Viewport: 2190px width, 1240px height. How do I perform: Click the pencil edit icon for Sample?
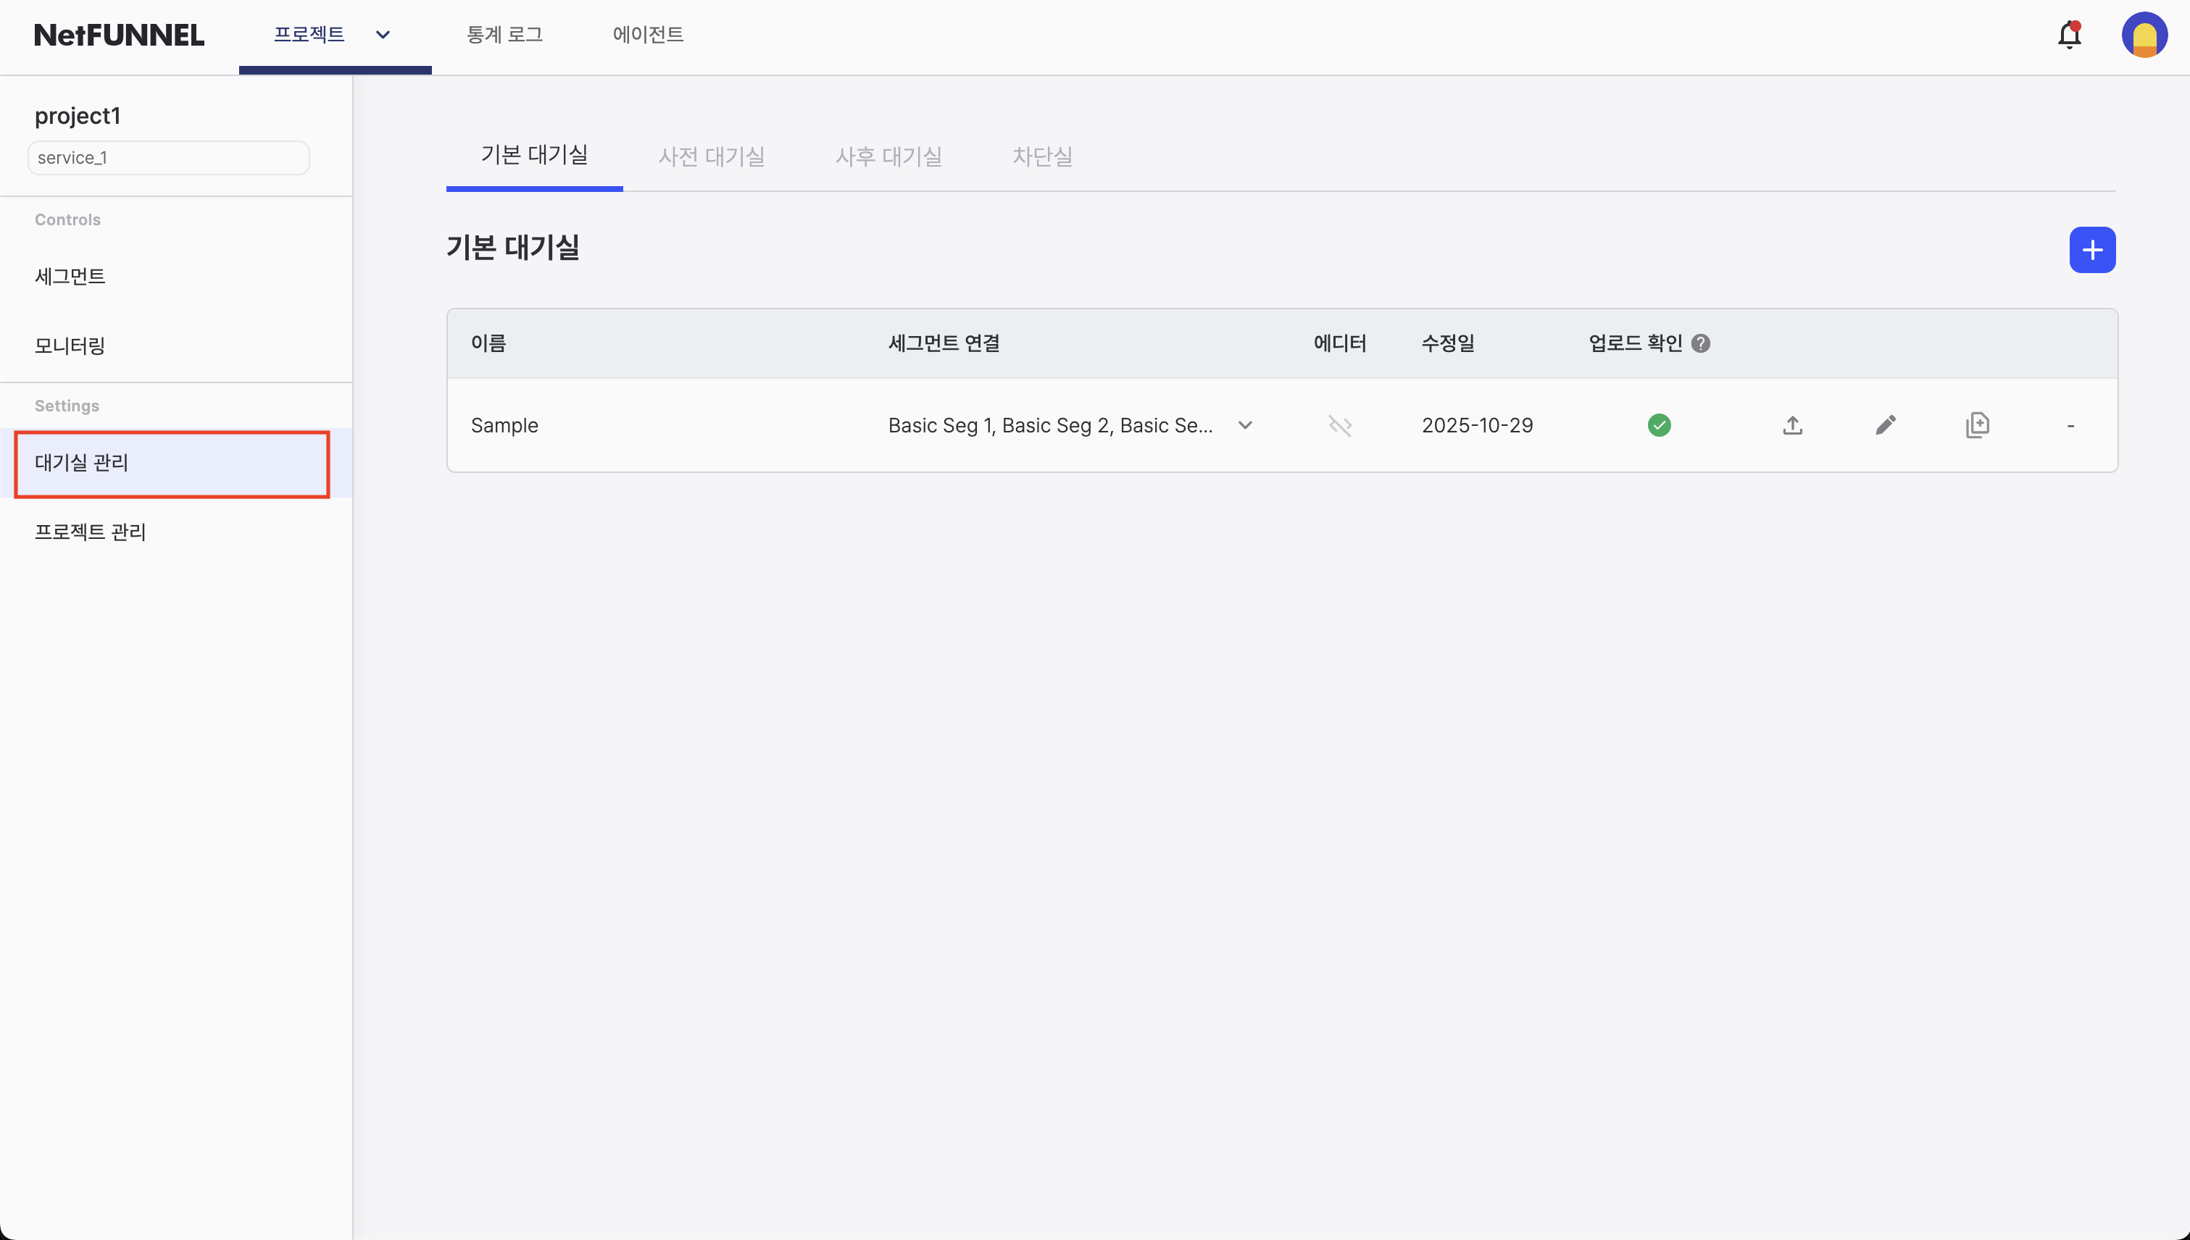[x=1885, y=425]
